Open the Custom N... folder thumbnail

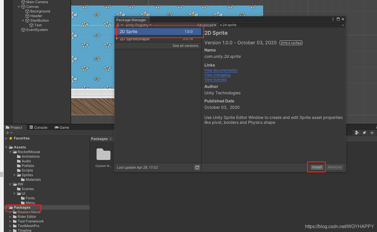coord(104,154)
